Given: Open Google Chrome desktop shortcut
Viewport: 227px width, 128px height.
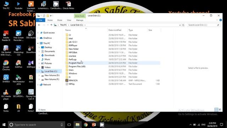Looking at the screenshot, I should pyautogui.click(x=6, y=65).
